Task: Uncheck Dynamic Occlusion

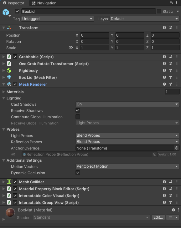Action: pos(78,173)
